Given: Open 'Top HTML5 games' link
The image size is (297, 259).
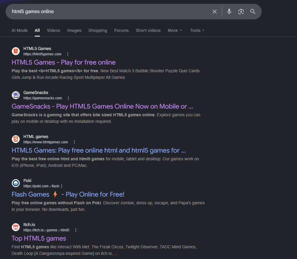Looking at the screenshot, I should (x=39, y=238).
